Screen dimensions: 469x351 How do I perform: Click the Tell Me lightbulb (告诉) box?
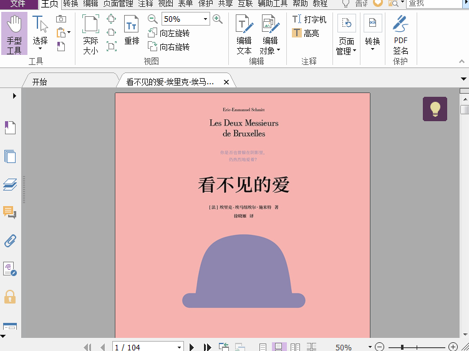(355, 3)
